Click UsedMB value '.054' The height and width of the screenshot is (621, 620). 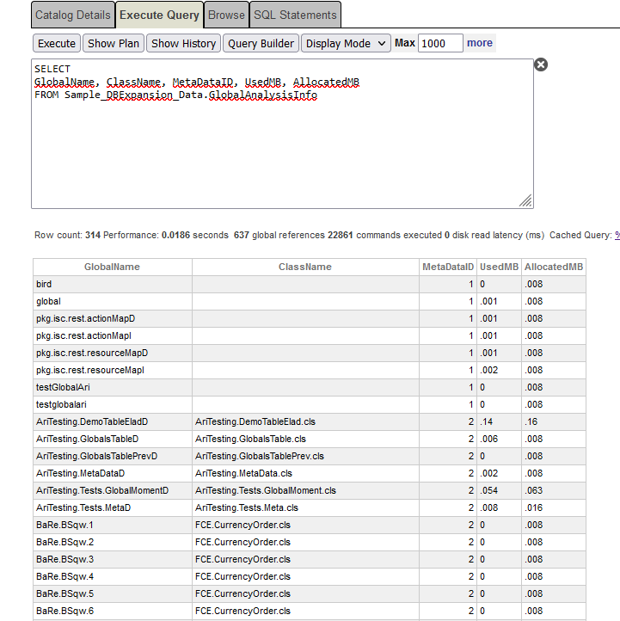pyautogui.click(x=499, y=491)
